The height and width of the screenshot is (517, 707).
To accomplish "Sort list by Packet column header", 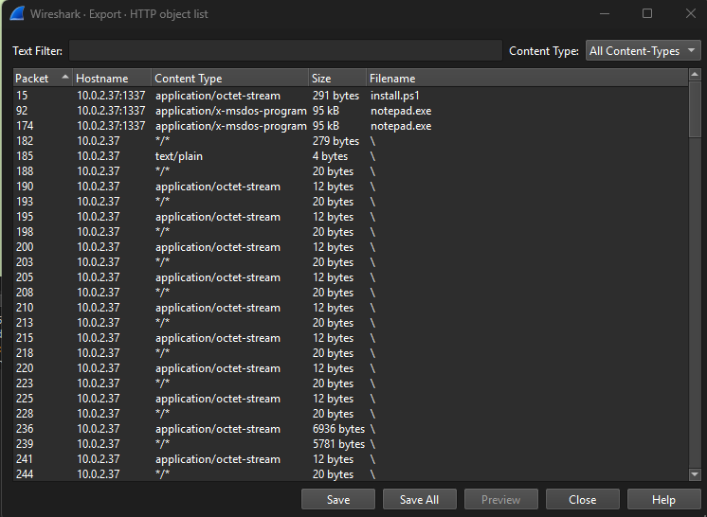I will (38, 79).
